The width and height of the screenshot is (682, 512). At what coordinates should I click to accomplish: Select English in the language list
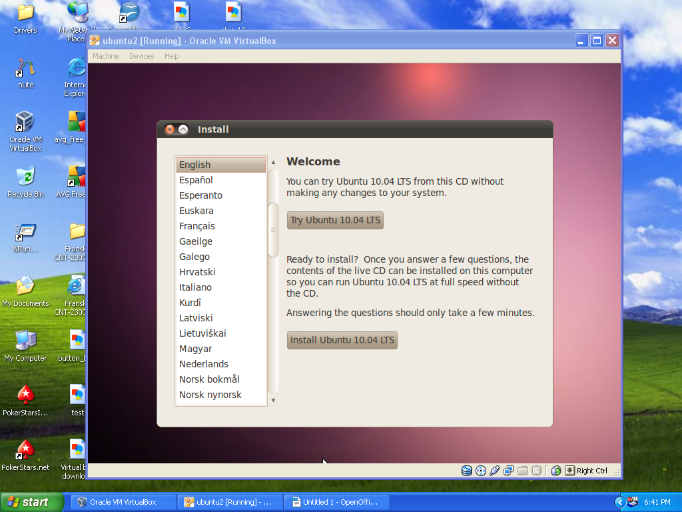coord(221,165)
